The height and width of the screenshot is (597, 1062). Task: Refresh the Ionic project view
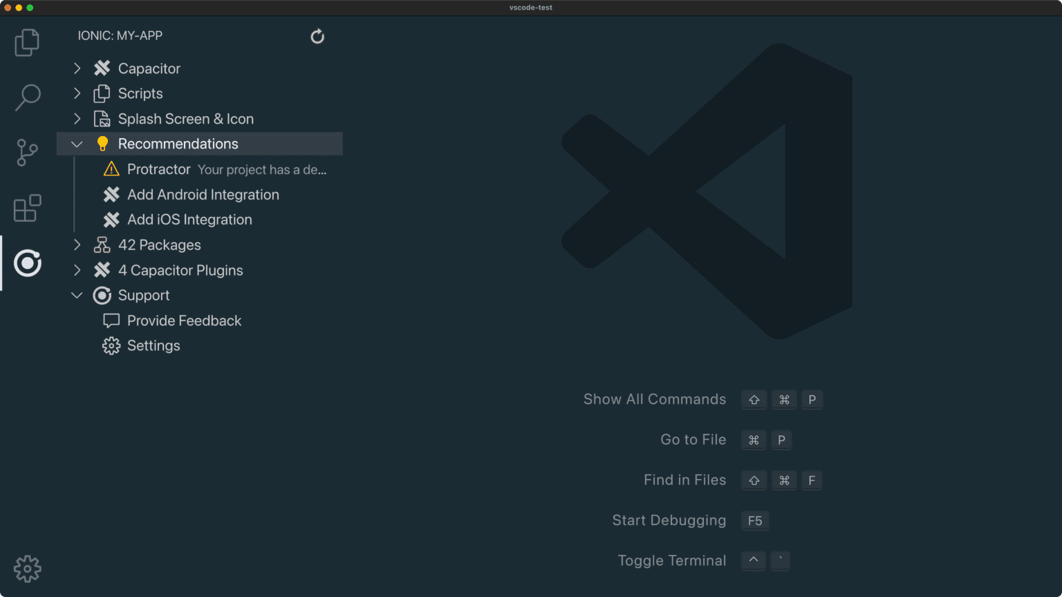click(317, 36)
